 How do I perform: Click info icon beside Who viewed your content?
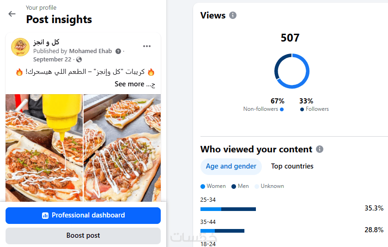click(320, 149)
